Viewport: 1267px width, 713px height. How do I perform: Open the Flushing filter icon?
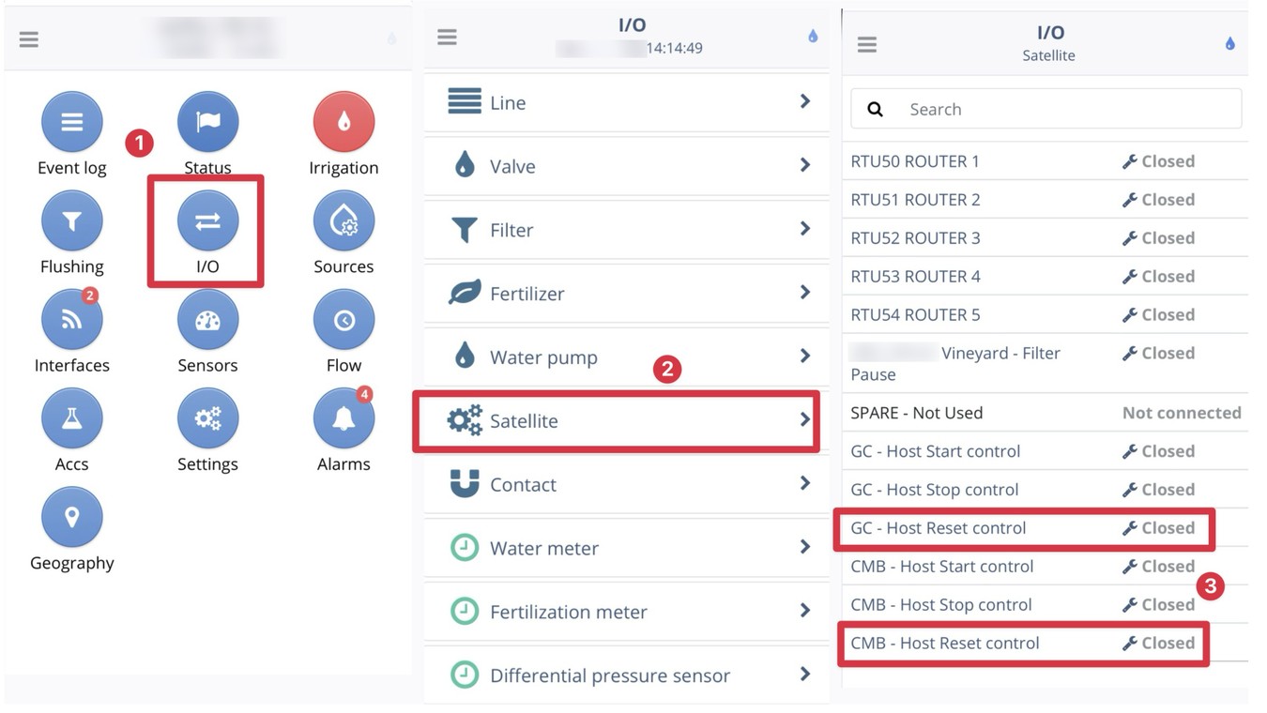point(71,221)
